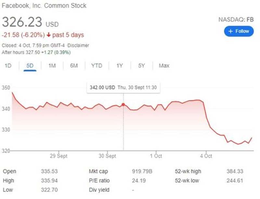Select the Max history tab
This screenshot has height=199, width=260.
(163, 65)
